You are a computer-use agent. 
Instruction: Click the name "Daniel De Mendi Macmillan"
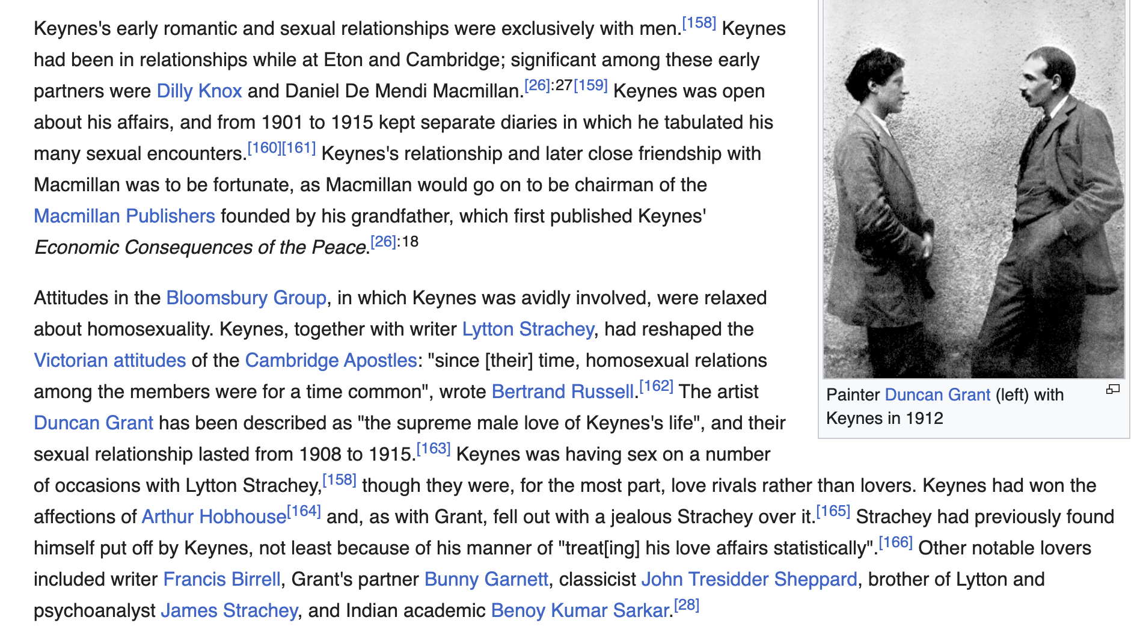tap(402, 91)
